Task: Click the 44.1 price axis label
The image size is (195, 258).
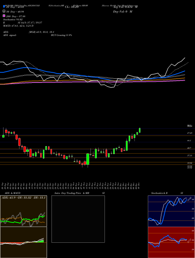Action: 189,140
